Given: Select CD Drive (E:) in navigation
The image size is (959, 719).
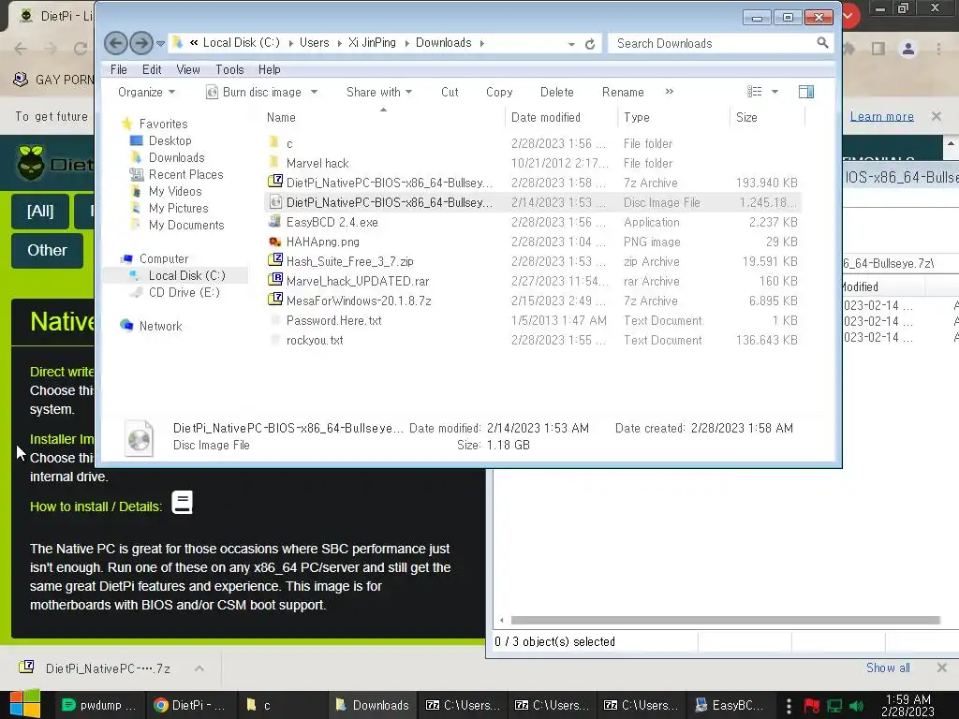Looking at the screenshot, I should click(184, 292).
